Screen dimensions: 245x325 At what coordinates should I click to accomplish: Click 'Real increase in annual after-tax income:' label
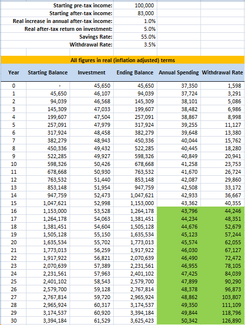click(x=62, y=21)
